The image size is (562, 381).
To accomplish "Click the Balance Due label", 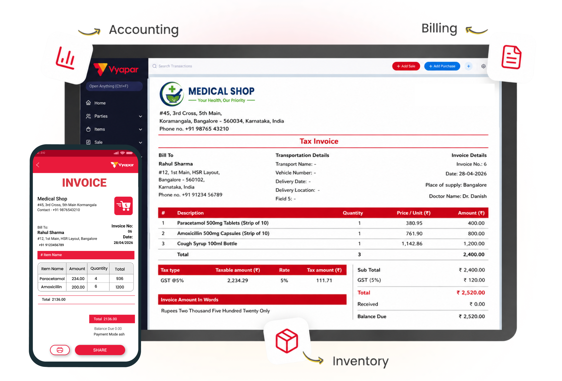I will click(372, 316).
